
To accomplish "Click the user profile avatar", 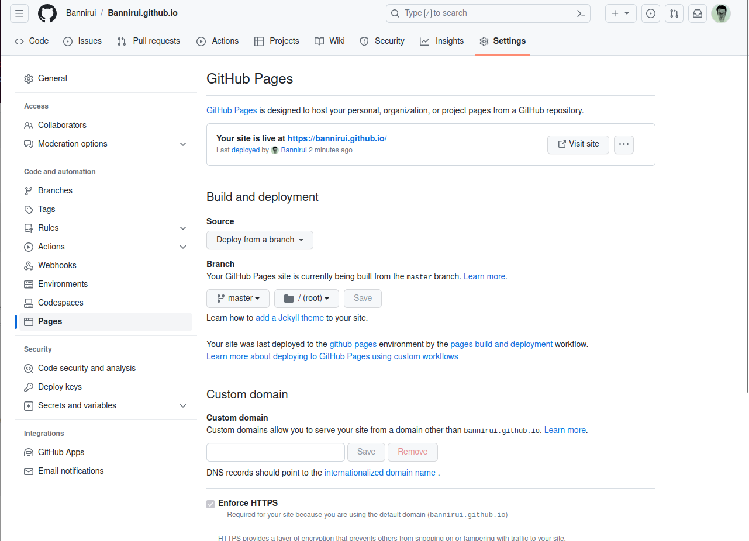I will [721, 13].
